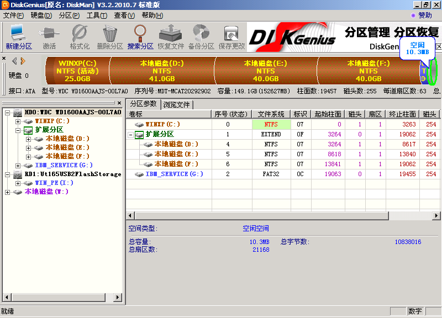
Task: Open the 查看(V) menu
Action: click(124, 15)
